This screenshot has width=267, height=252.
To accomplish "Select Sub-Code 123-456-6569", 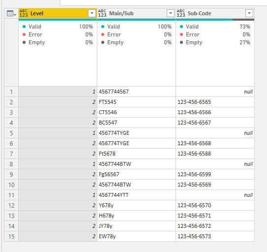I will [x=215, y=185].
